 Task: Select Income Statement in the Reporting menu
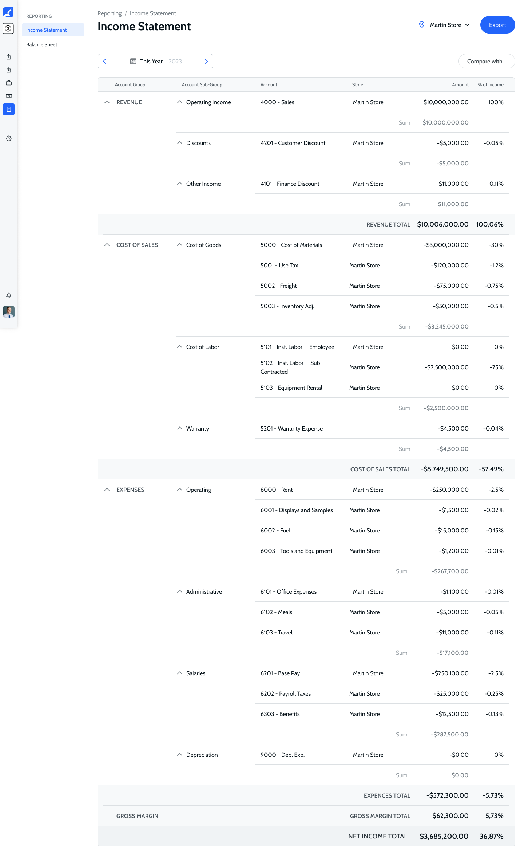pos(47,30)
